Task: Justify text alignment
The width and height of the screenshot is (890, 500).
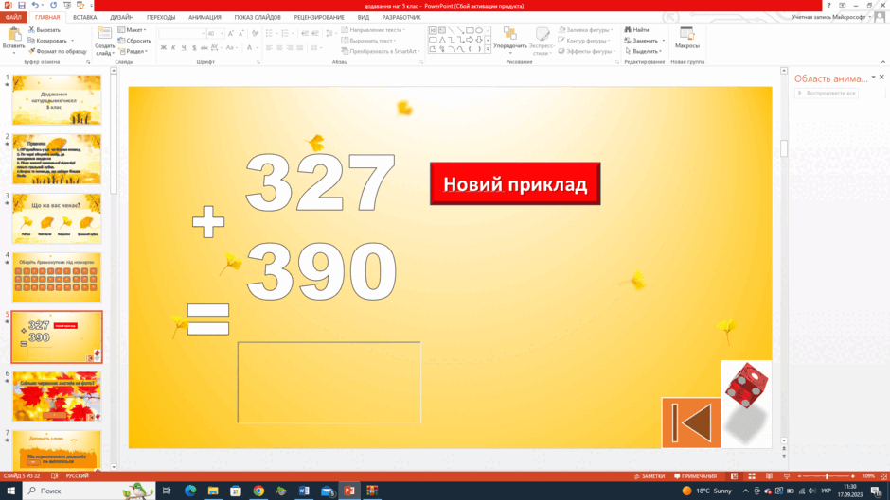Action: click(x=300, y=47)
